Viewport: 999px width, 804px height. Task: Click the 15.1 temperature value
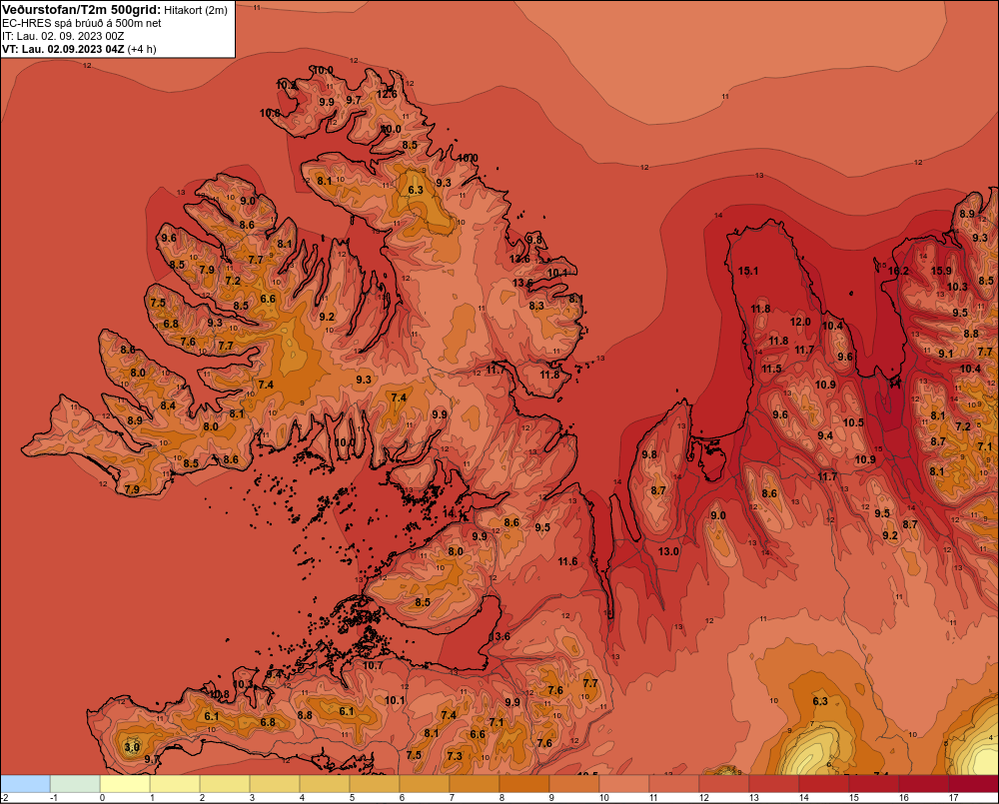pos(748,271)
